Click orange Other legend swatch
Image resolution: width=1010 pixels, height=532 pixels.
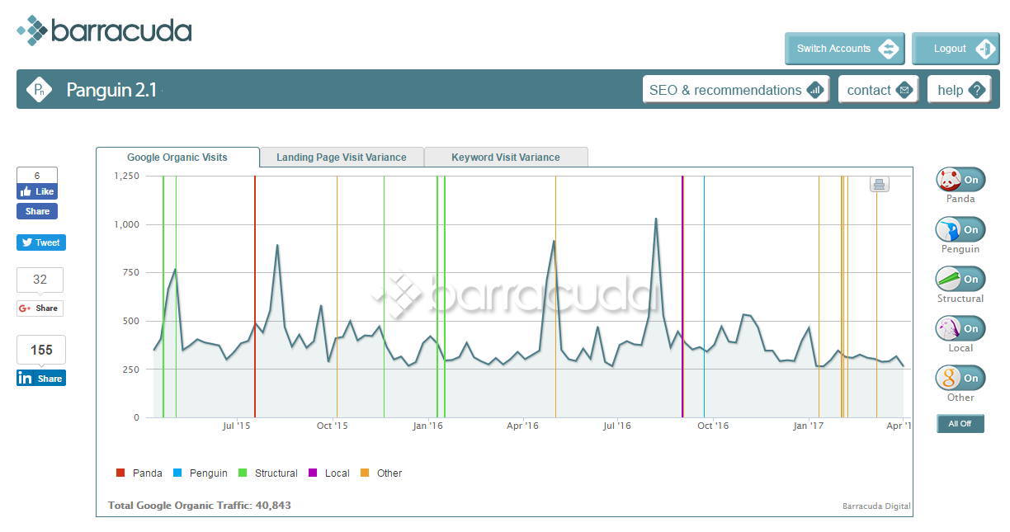coord(365,473)
